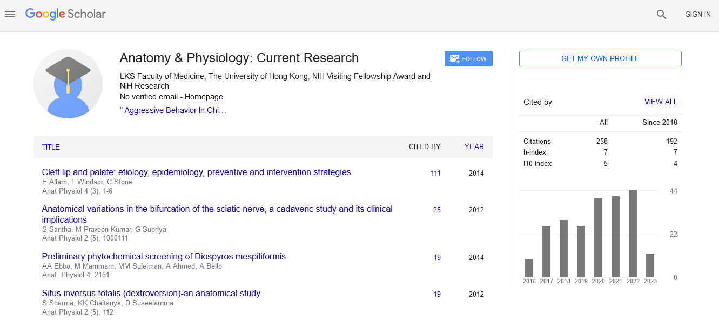Click the 25 citations count
The image size is (719, 320).
pyautogui.click(x=436, y=210)
